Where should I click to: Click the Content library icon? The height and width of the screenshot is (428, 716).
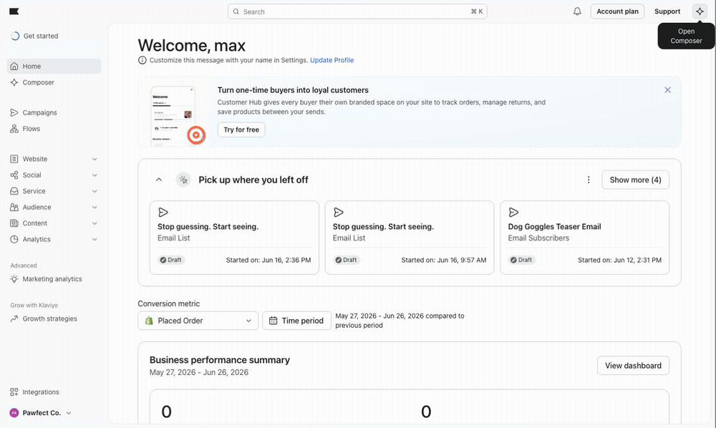pos(14,223)
